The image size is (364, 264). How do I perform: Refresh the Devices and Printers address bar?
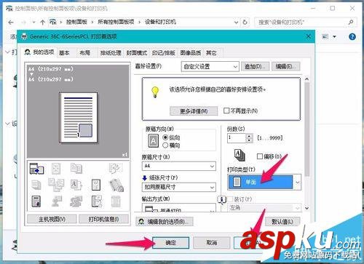[245, 23]
